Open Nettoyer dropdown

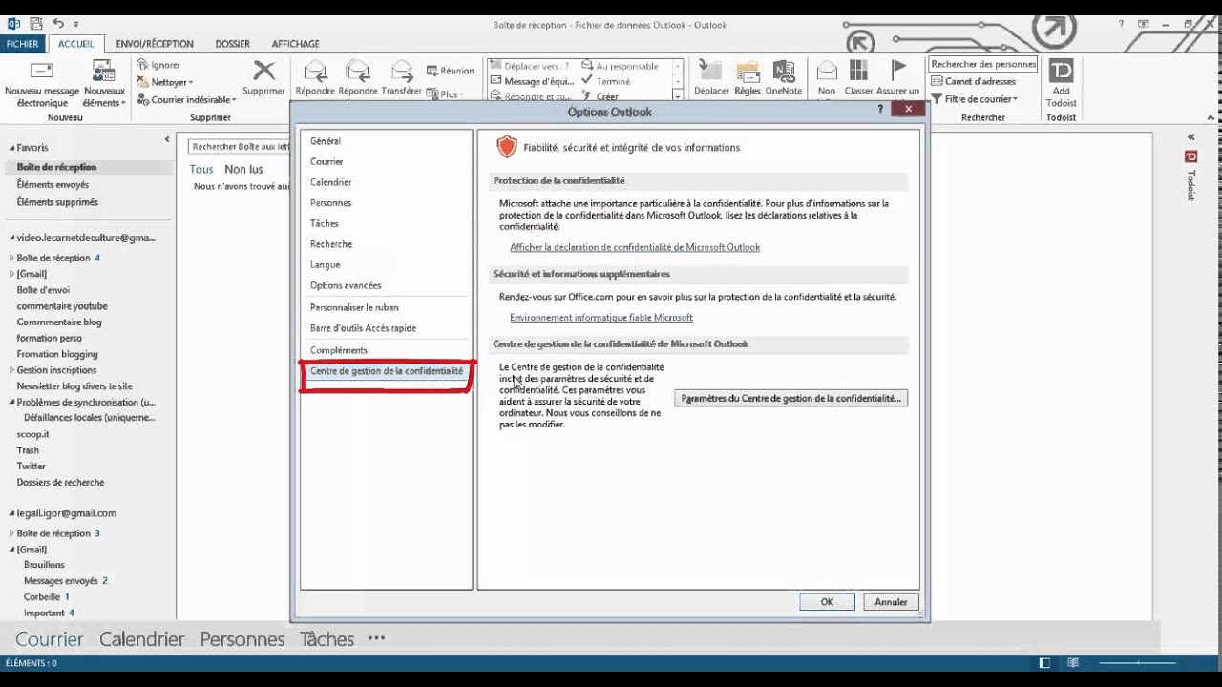point(166,83)
